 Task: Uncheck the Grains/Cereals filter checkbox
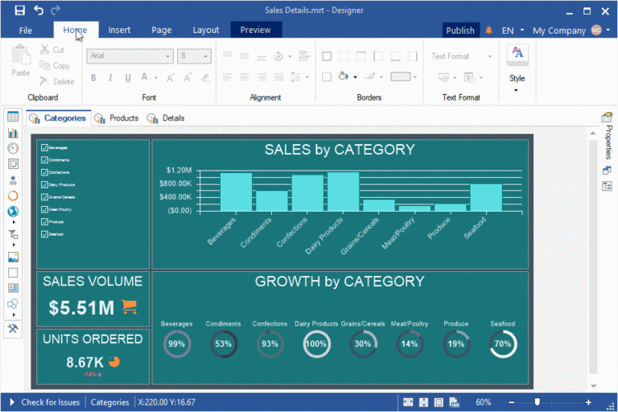(44, 197)
